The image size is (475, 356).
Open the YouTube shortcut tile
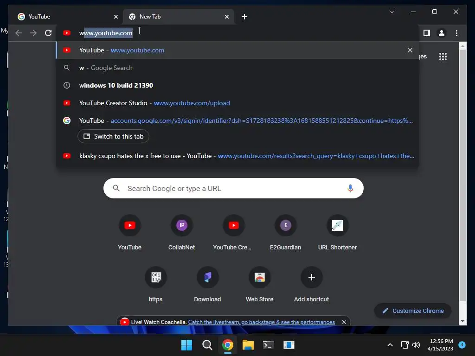pos(130,233)
